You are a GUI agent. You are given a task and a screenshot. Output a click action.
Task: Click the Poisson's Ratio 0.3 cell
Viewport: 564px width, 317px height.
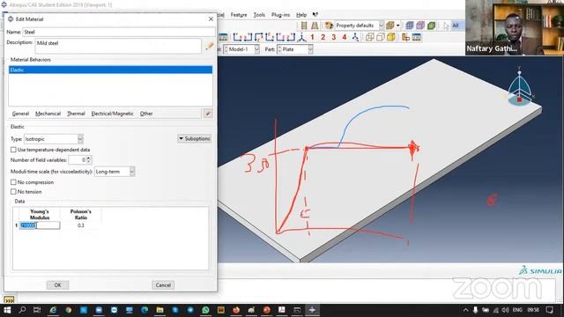click(x=80, y=225)
